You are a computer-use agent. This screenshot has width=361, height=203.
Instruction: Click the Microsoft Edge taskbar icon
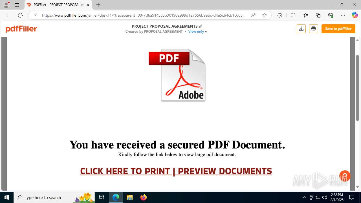(116, 197)
